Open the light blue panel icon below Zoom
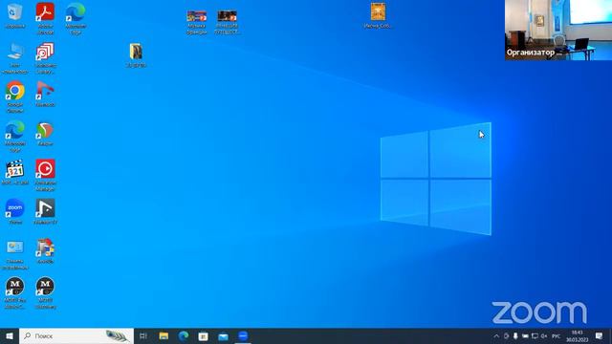612x344 pixels. point(15,248)
